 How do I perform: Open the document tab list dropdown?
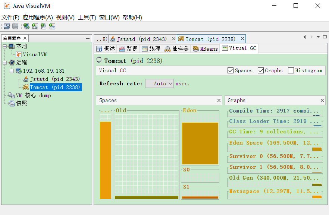318,37
